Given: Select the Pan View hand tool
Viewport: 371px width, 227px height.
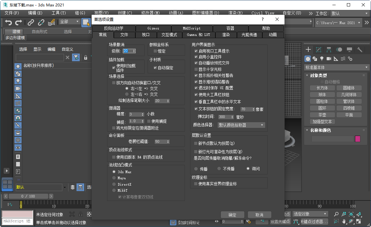Looking at the screenshot, I should tap(344, 221).
